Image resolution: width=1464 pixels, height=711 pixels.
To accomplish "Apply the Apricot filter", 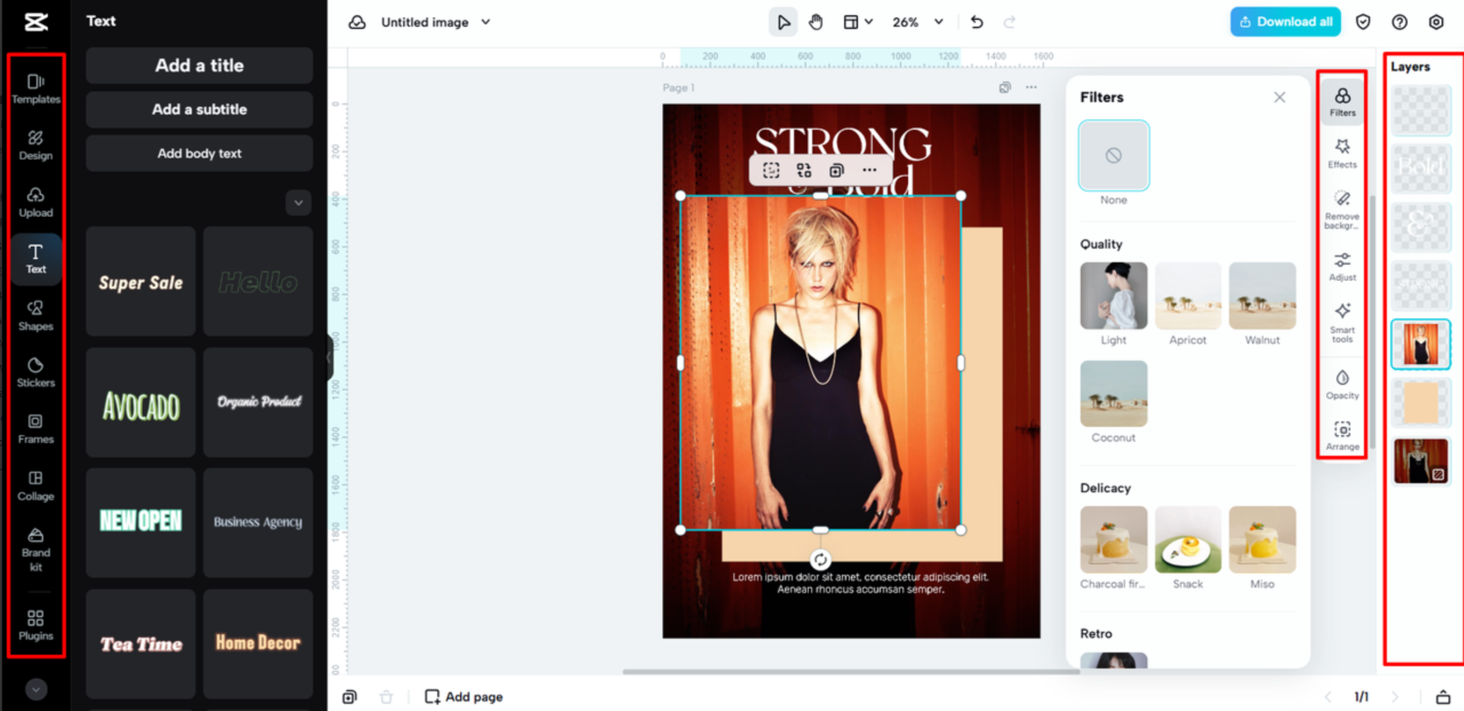I will 1187,296.
